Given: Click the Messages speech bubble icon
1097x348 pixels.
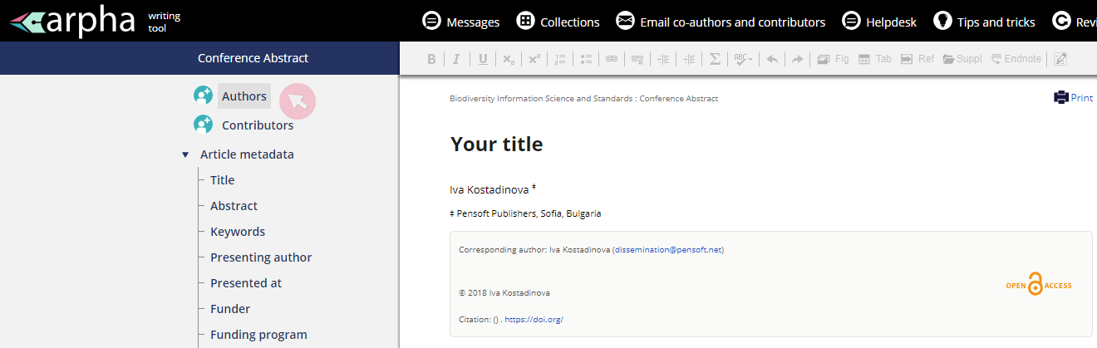Looking at the screenshot, I should pos(431,22).
